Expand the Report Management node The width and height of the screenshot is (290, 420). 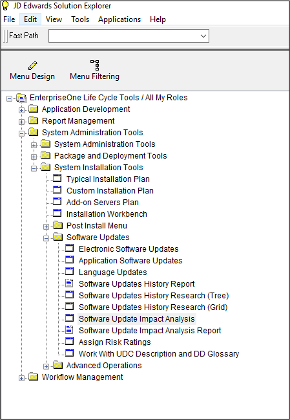[x=22, y=122]
